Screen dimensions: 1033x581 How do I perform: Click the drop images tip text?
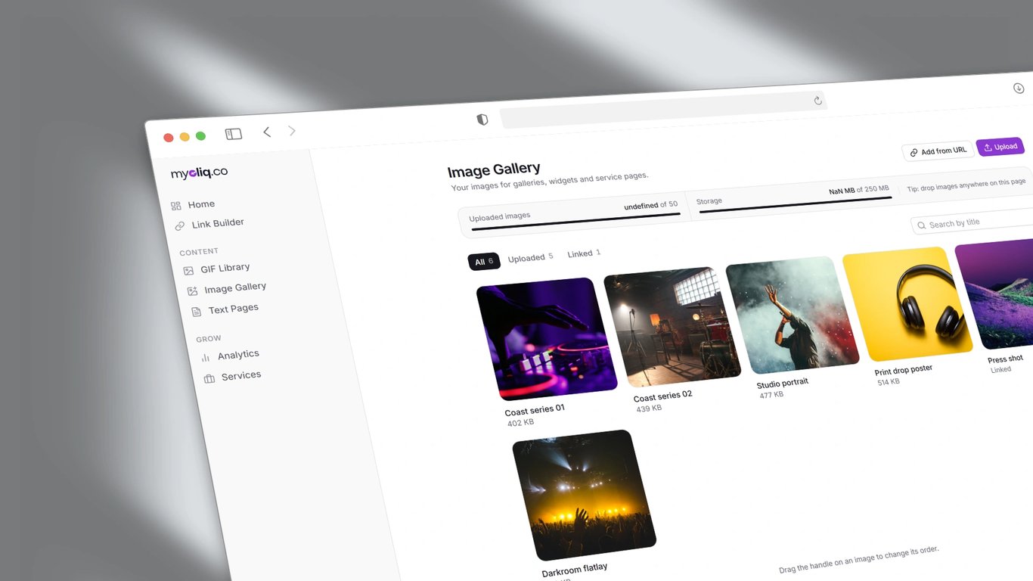966,185
